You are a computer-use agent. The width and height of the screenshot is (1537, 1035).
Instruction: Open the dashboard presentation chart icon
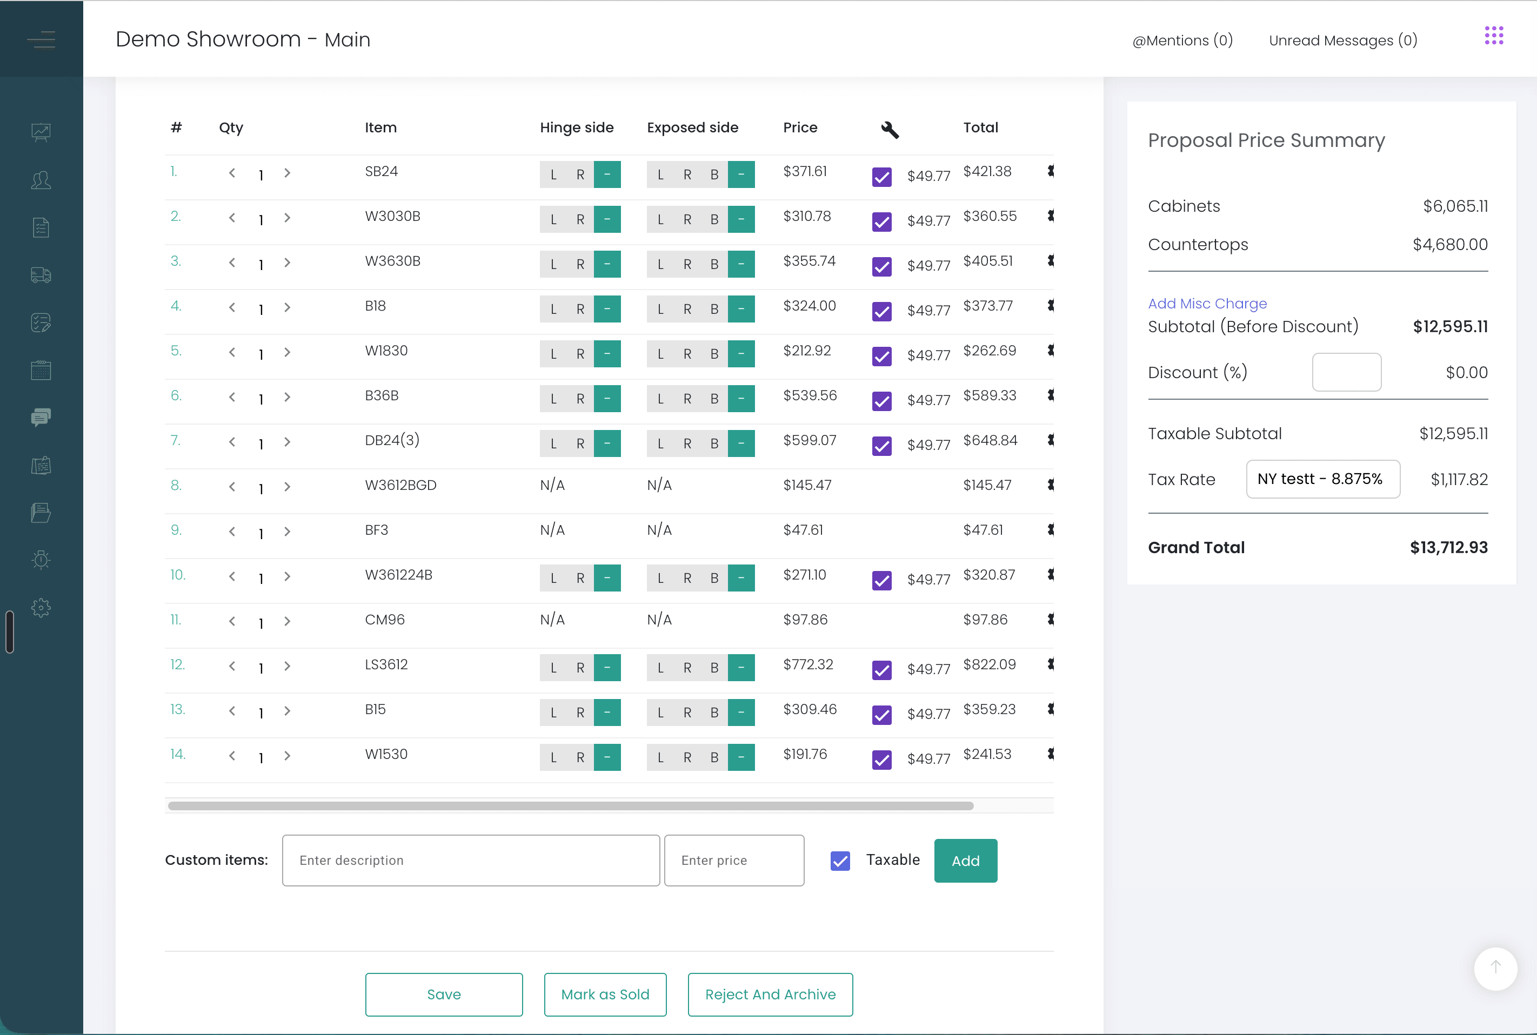pos(41,133)
